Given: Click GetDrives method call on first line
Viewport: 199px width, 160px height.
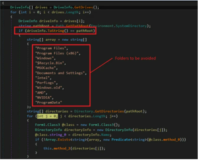Looking at the screenshot, I should (x=83, y=7).
